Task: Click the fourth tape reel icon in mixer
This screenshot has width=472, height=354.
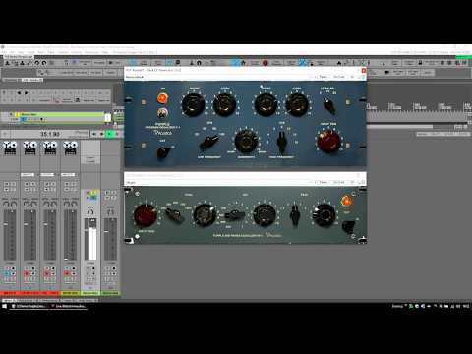Action: (x=71, y=147)
